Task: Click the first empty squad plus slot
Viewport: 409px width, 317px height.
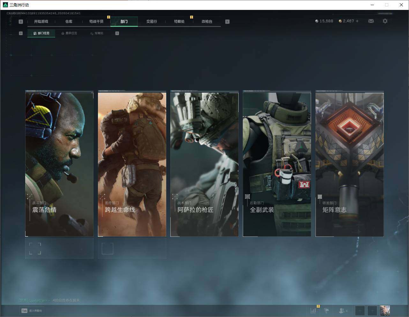Action: pos(360,311)
